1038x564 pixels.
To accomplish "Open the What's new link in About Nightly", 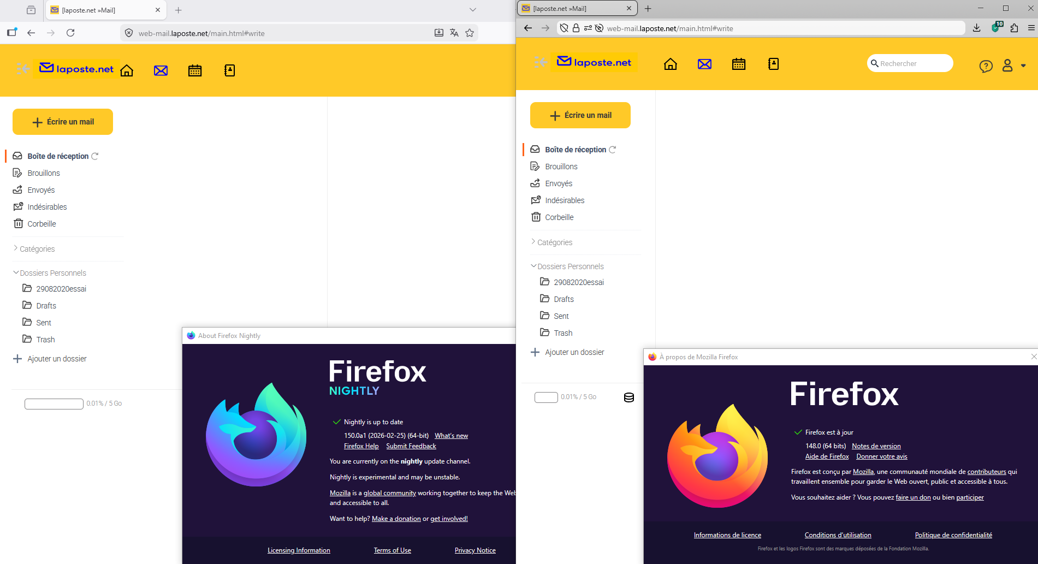I will click(451, 436).
